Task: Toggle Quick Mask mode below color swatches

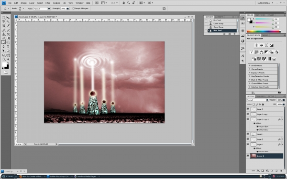Action: 6,73
